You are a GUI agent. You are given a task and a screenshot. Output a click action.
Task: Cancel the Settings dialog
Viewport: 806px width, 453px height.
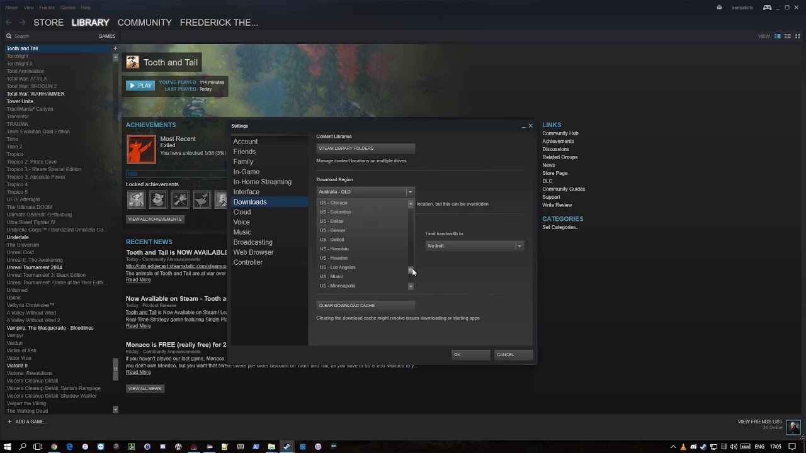[x=513, y=355]
